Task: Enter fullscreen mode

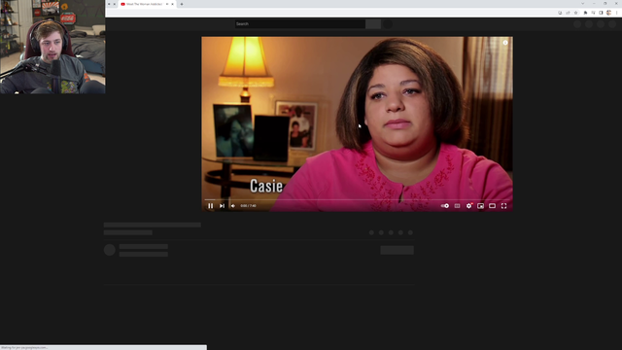Action: click(503, 206)
